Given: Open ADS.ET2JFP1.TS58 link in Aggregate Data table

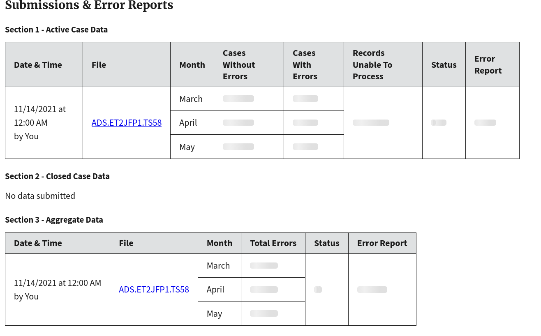Looking at the screenshot, I should [x=154, y=290].
